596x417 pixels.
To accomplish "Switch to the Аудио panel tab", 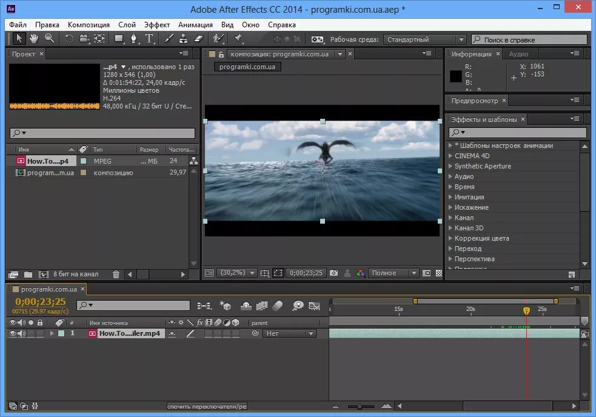I will click(x=518, y=54).
